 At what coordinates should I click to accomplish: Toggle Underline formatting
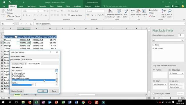pos(29,15)
